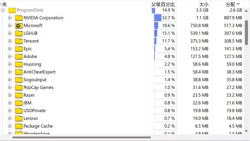Click the LGHUB folder icon
The height and width of the screenshot is (141, 250).
[19, 33]
